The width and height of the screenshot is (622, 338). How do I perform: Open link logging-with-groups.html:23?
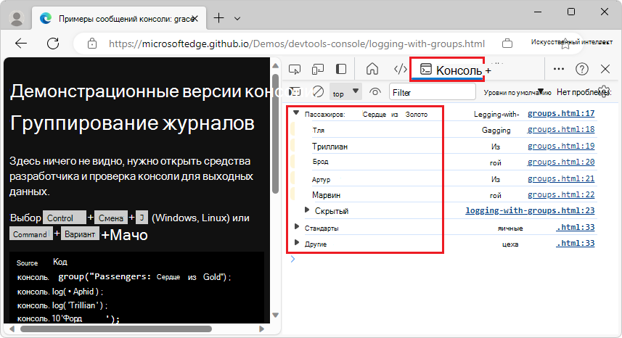tap(530, 210)
